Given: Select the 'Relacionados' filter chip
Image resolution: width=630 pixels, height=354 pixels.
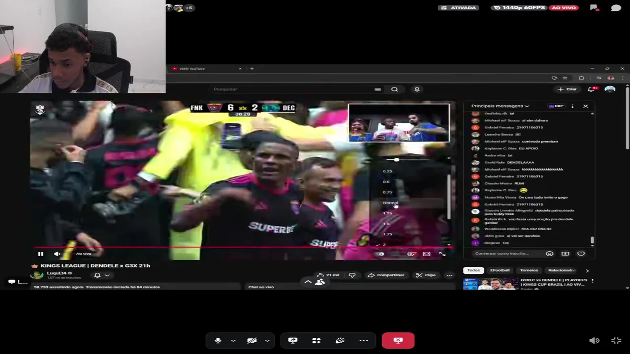Looking at the screenshot, I should pos(562,270).
